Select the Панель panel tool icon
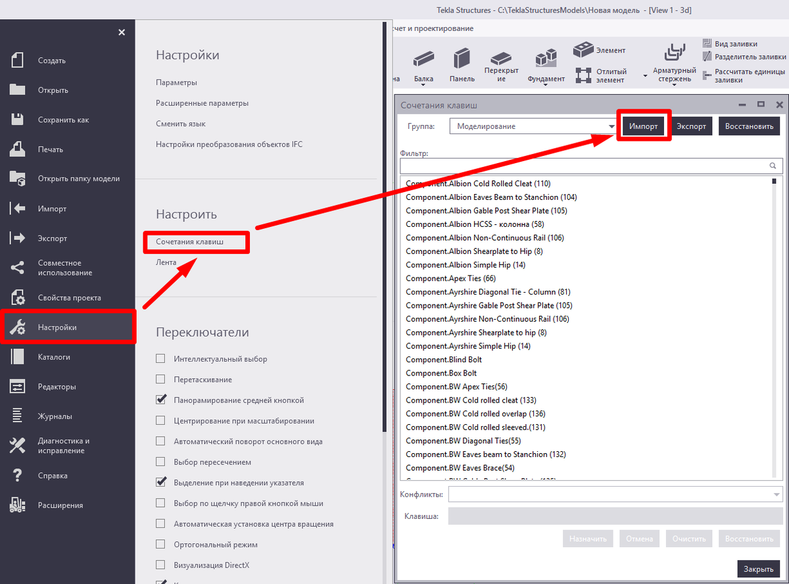789x584 pixels. point(462,58)
